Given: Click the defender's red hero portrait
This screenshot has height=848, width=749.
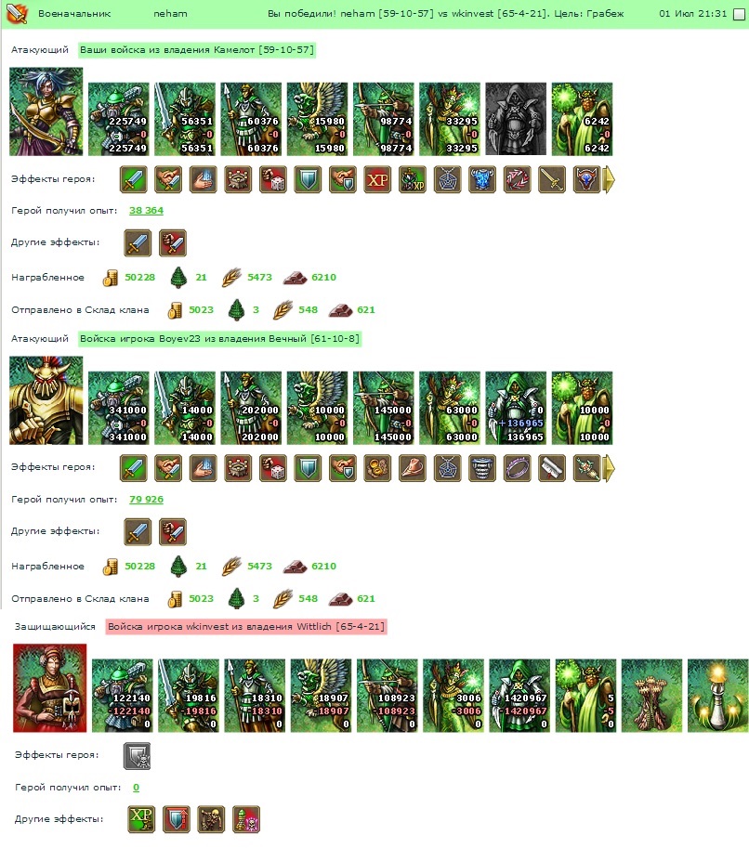Looking at the screenshot, I should (50, 688).
